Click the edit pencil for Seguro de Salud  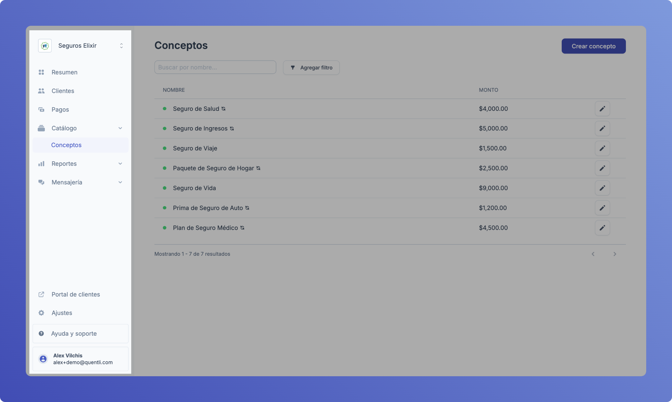[x=602, y=109]
